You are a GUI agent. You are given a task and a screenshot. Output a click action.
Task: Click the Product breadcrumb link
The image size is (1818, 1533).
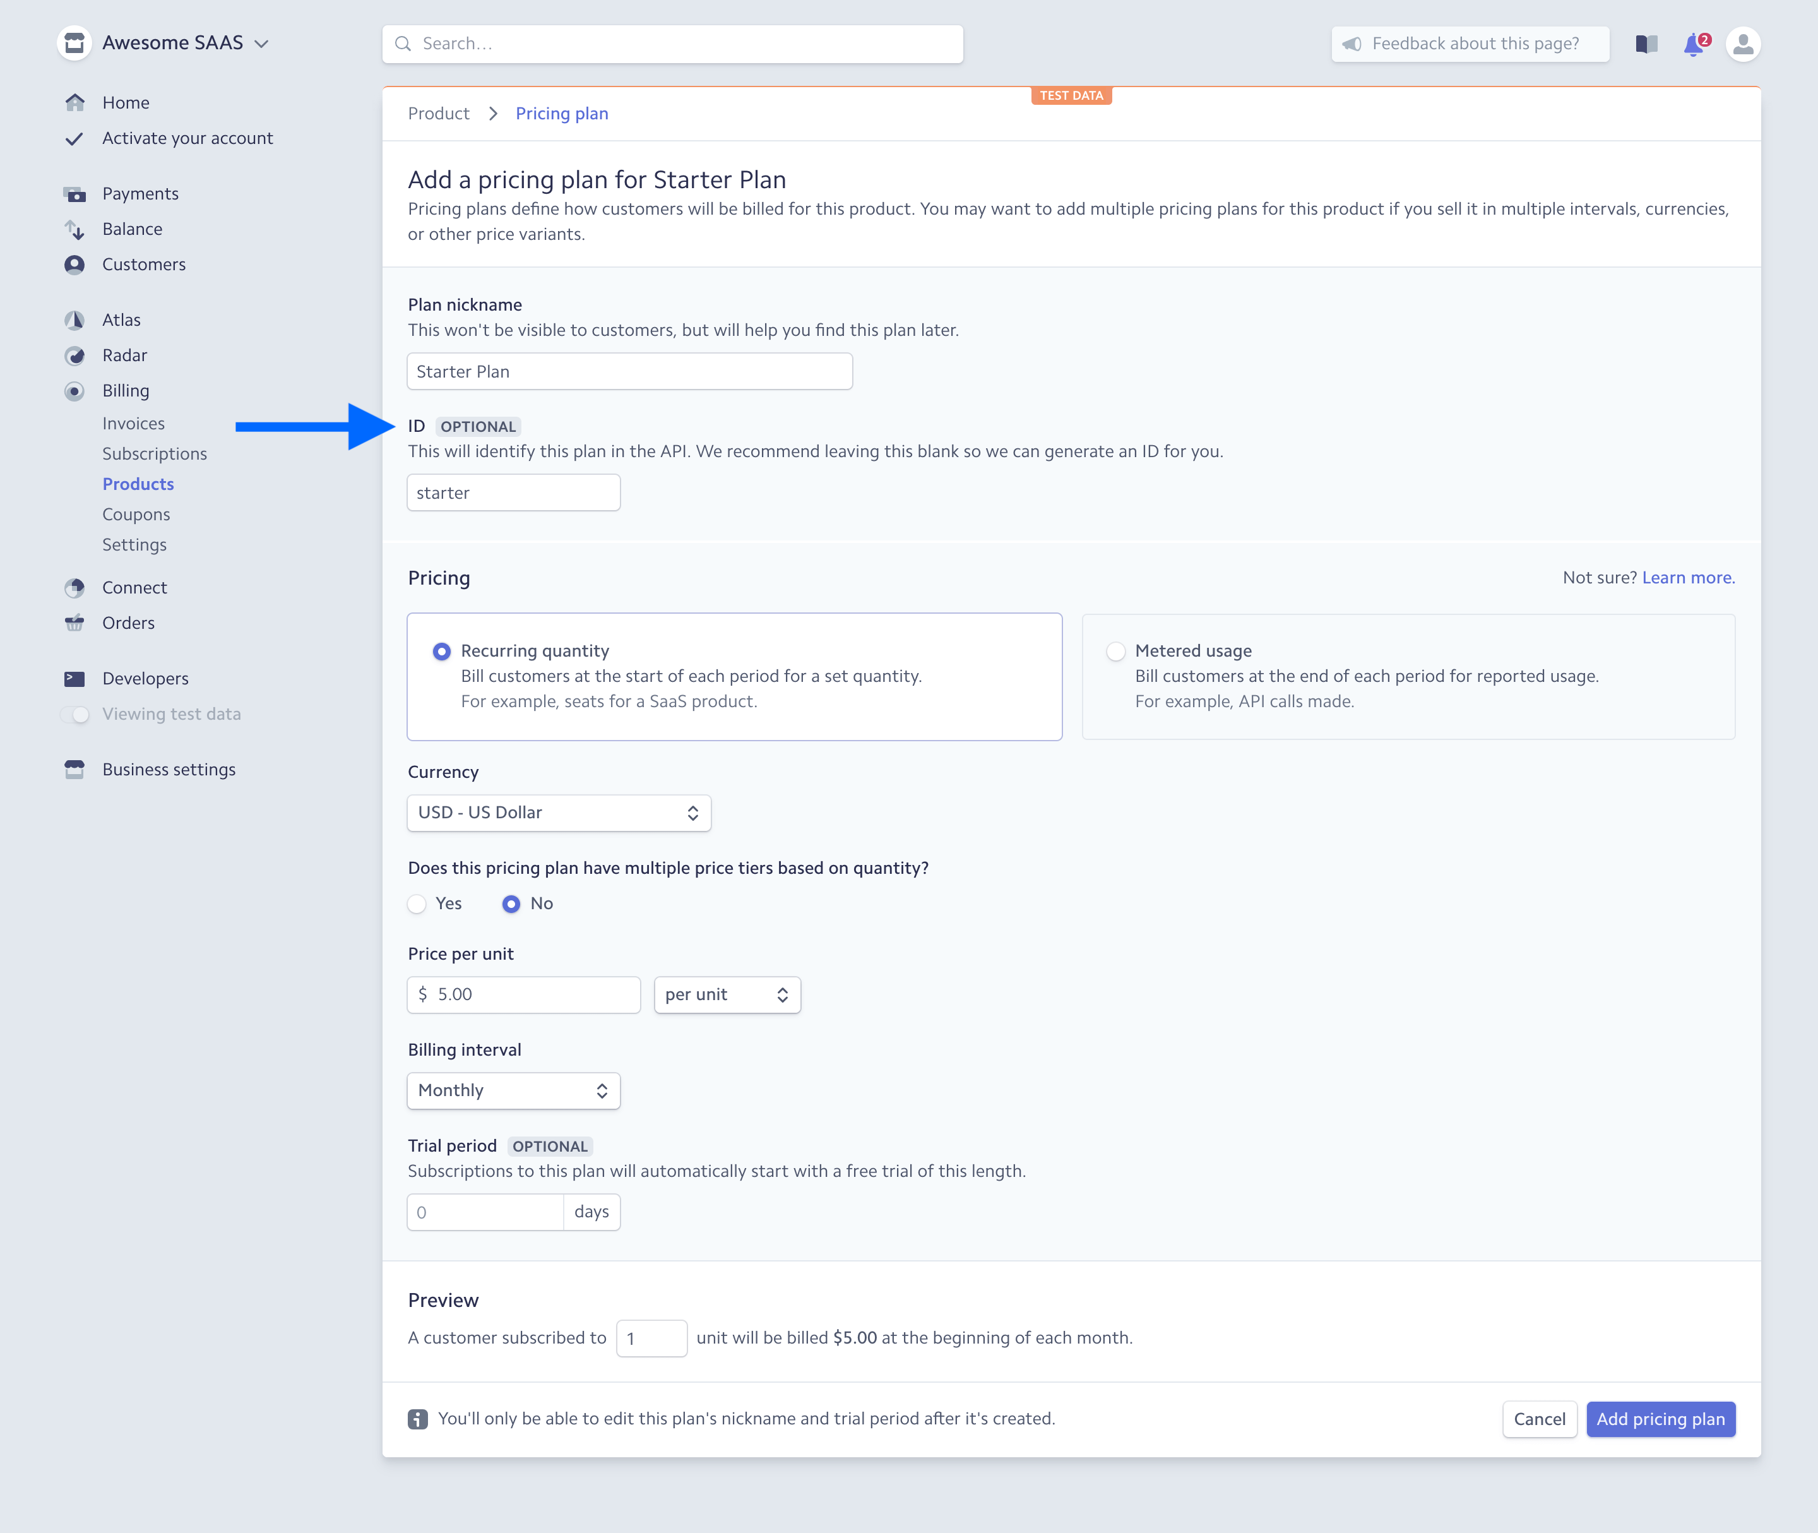coord(438,114)
